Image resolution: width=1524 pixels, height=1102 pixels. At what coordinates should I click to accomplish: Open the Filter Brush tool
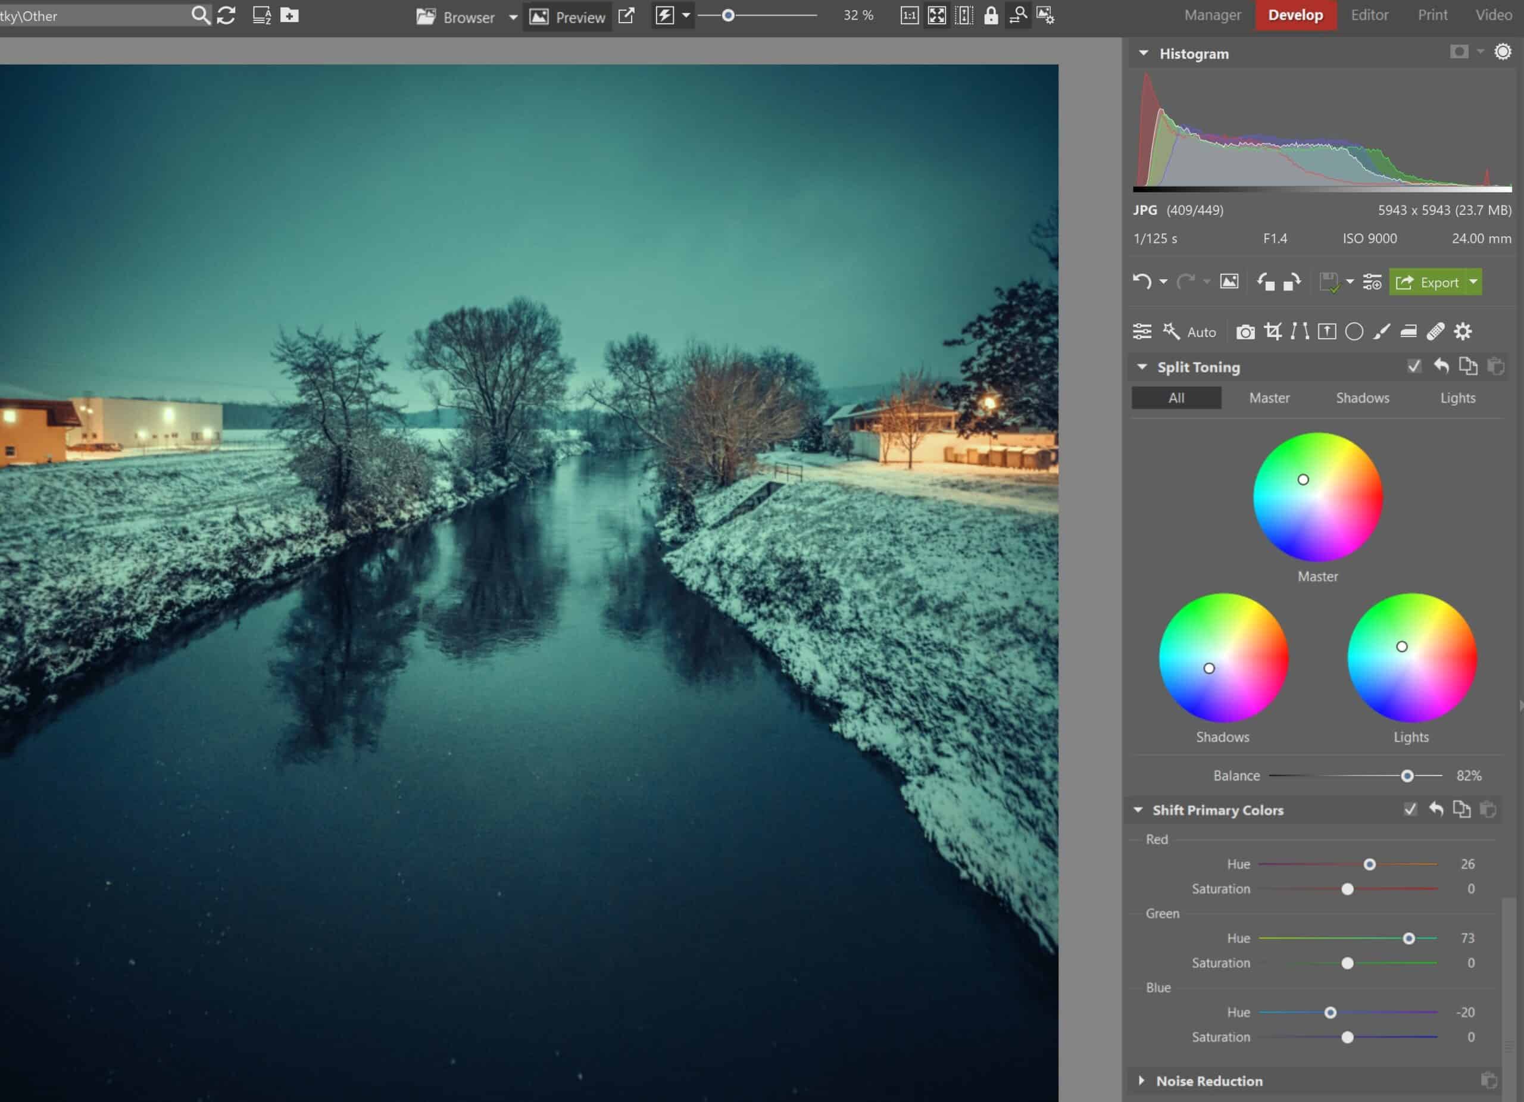pos(1381,332)
